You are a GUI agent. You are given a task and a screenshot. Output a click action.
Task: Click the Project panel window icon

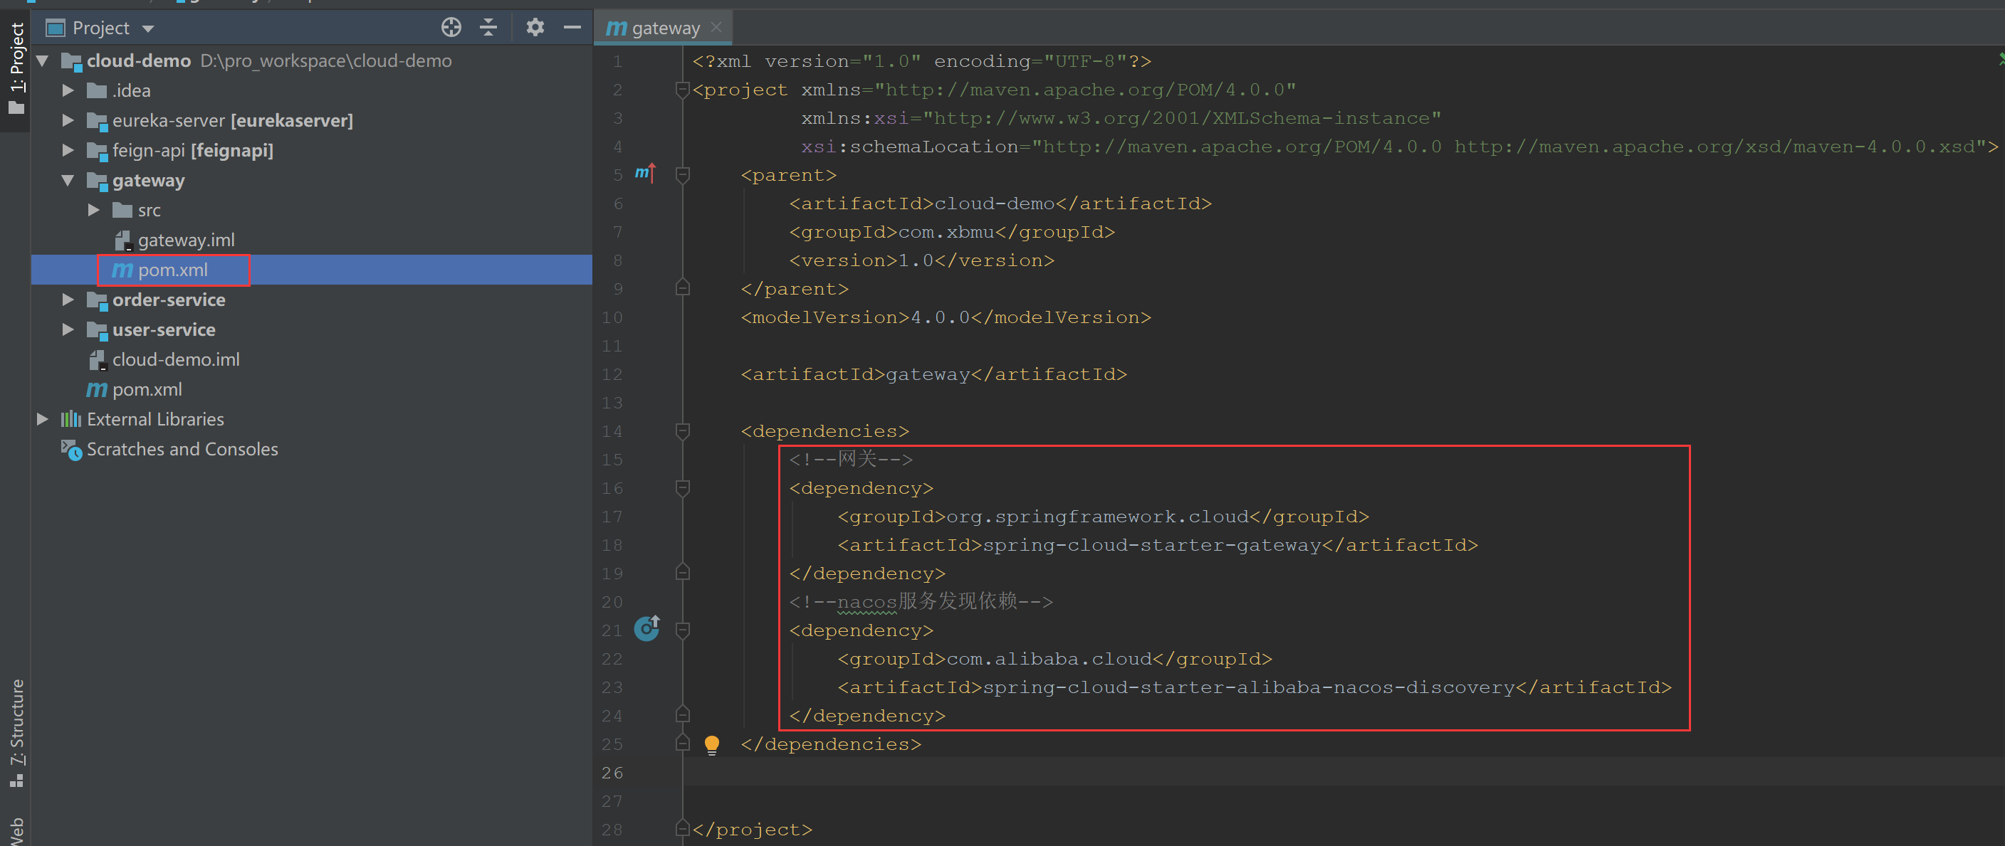coord(56,28)
